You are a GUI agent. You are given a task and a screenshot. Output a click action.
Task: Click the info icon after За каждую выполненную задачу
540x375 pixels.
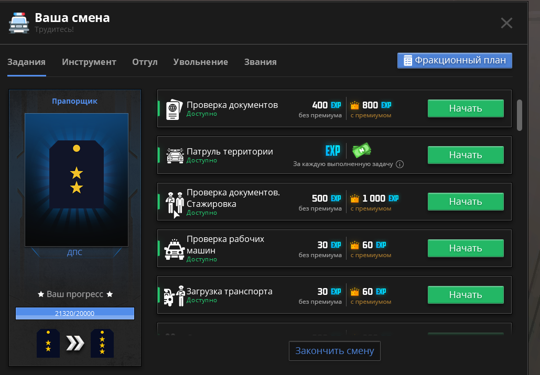[x=399, y=164]
